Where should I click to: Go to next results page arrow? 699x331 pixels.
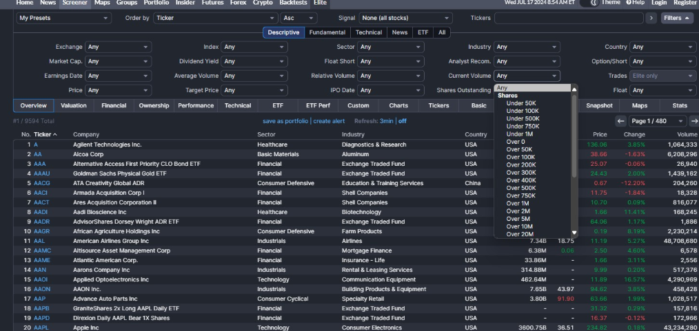coord(693,121)
